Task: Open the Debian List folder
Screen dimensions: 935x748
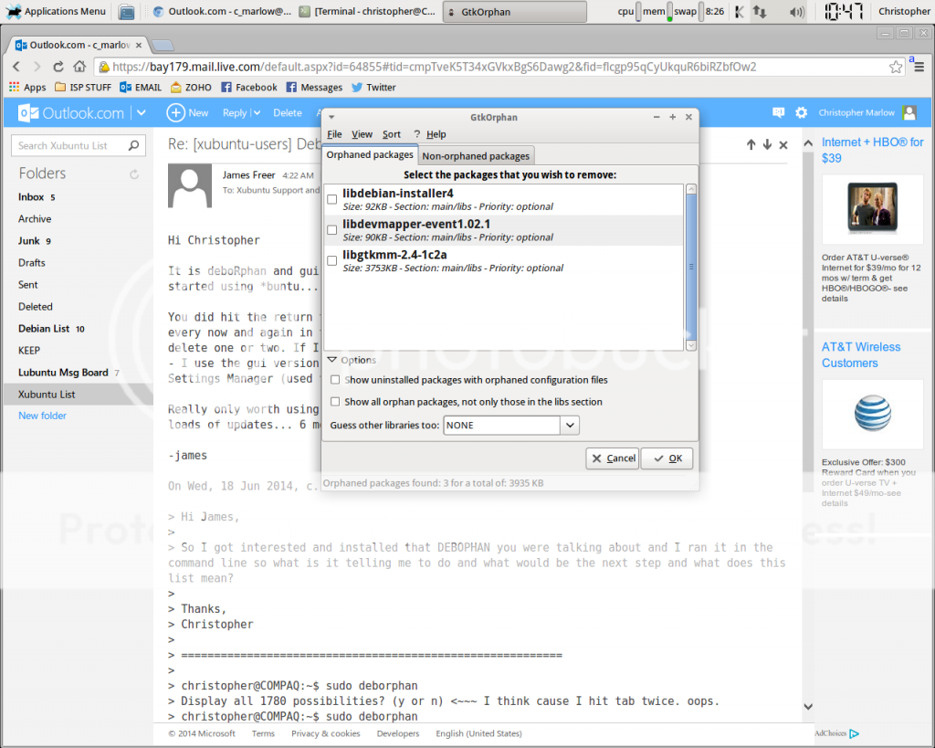Action: 44,329
